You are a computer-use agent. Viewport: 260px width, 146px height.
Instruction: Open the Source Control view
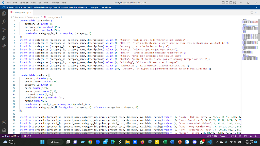4,30
